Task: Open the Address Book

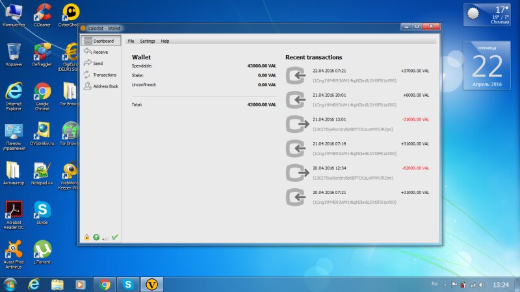Action: click(105, 86)
